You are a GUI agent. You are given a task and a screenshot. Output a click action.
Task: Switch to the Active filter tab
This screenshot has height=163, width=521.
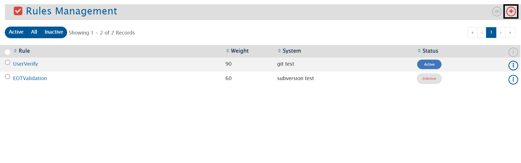tap(16, 32)
